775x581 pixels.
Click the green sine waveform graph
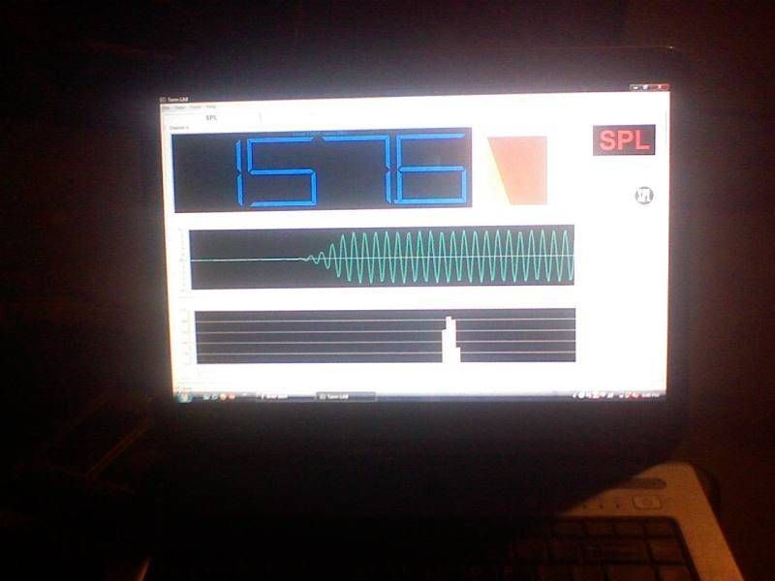(x=382, y=258)
